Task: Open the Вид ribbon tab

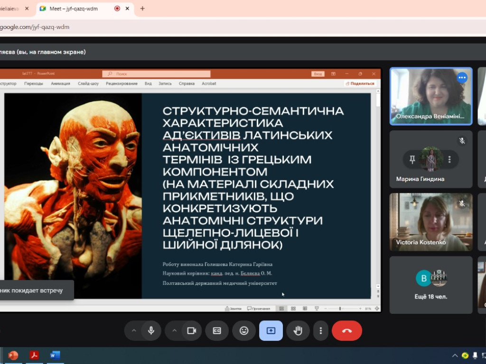Action: [148, 83]
